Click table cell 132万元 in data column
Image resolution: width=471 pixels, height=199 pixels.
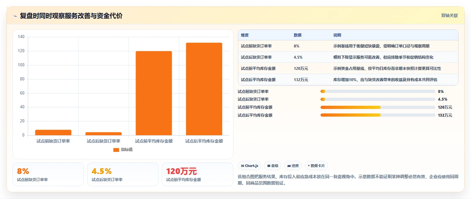tap(301, 80)
